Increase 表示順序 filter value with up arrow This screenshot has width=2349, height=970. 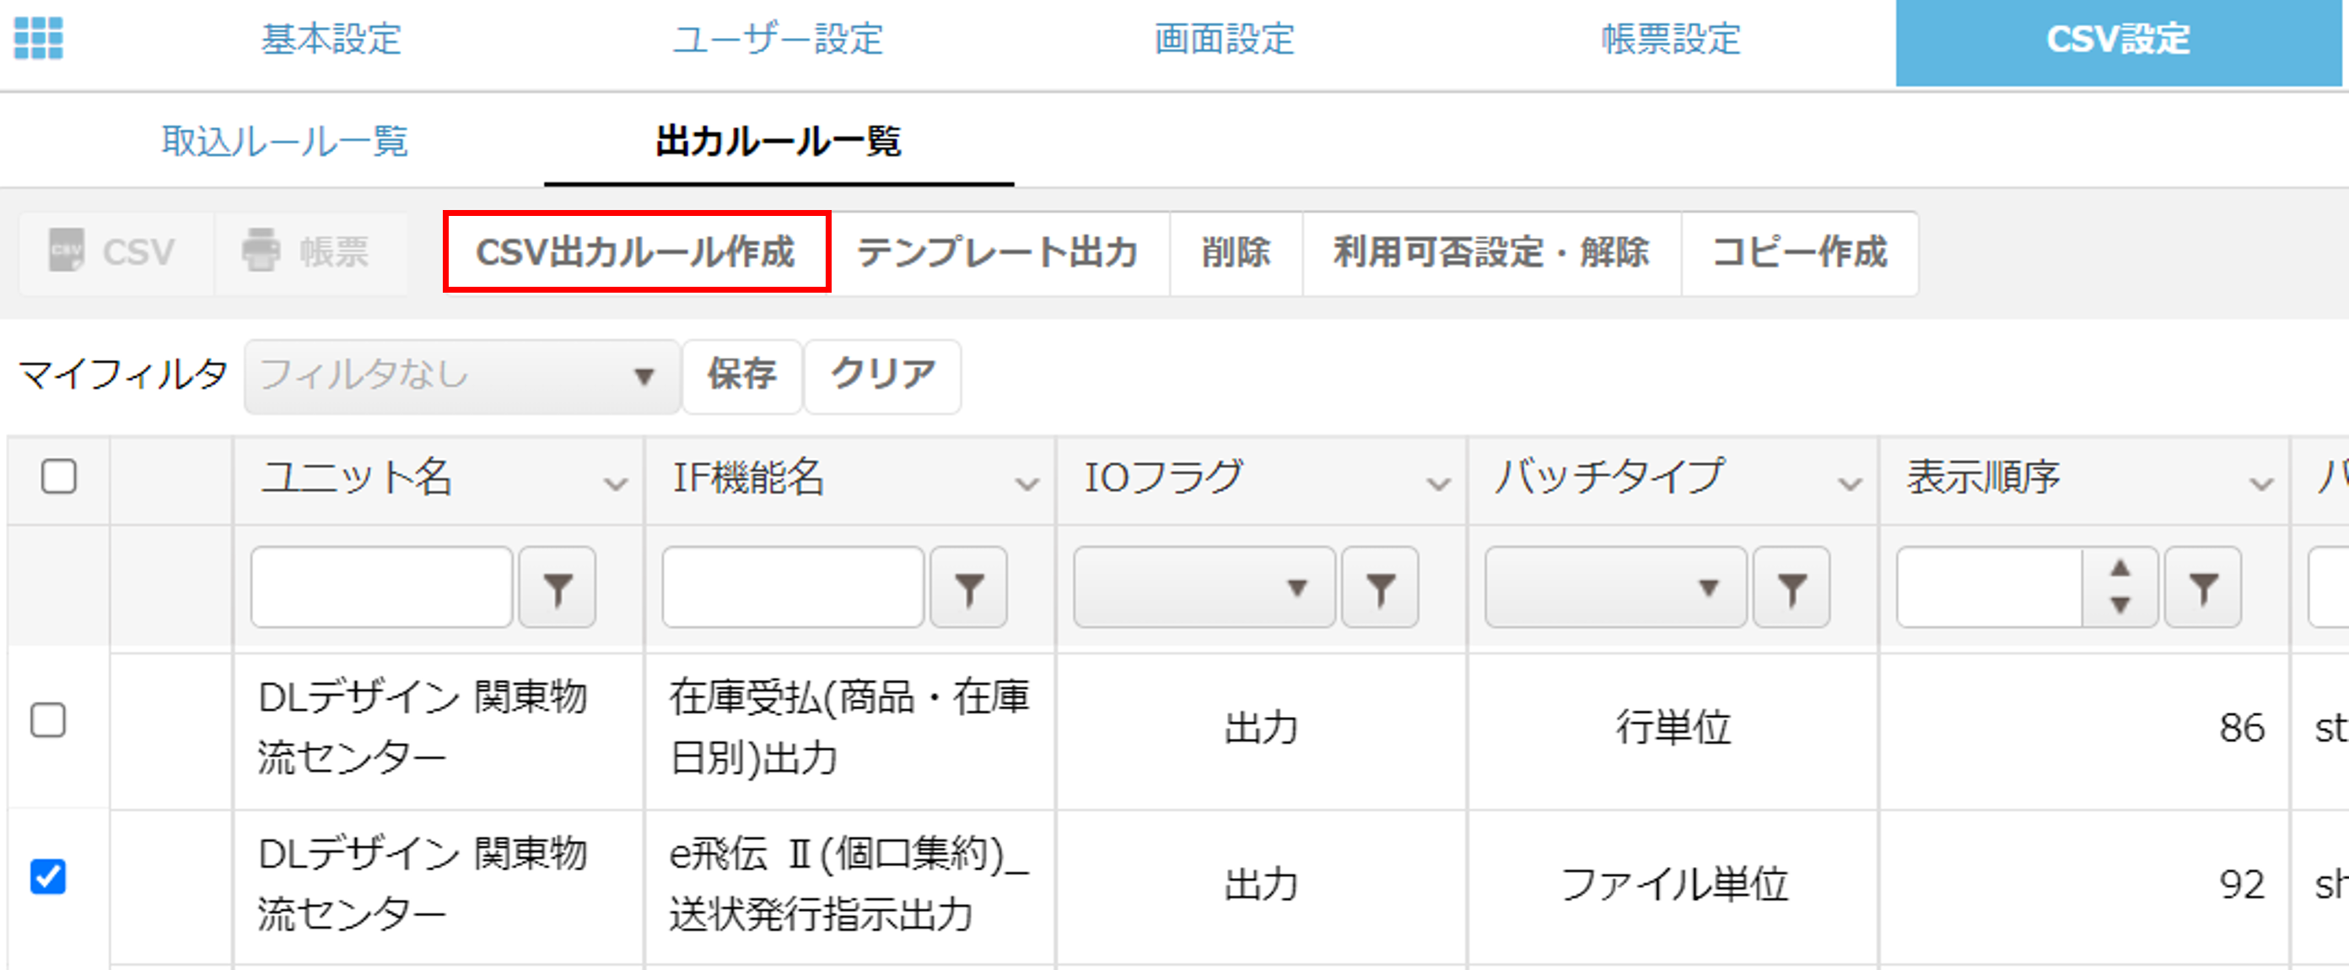[x=2120, y=569]
